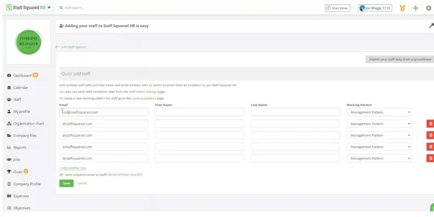434x217 pixels.
Task: Click the Organisation chart hierarchy icon
Action: tap(9, 123)
